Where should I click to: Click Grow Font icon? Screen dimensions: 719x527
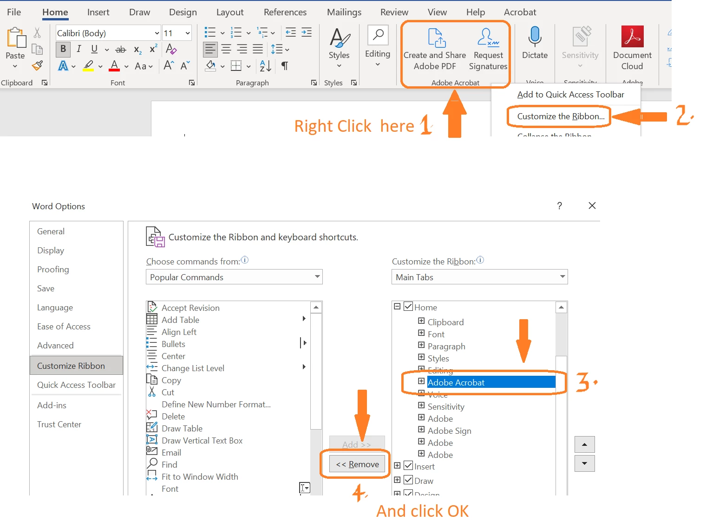(x=169, y=65)
